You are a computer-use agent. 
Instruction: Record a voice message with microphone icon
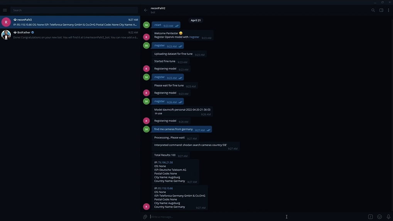click(388, 217)
